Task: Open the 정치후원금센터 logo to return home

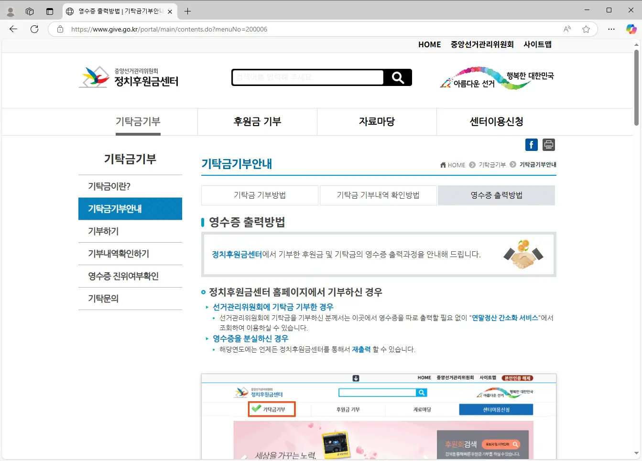Action: click(129, 77)
